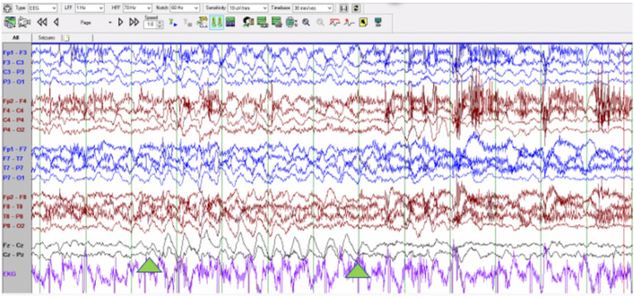Select the F4 - C4 channel label
This screenshot has height=298, width=634.
[14, 111]
